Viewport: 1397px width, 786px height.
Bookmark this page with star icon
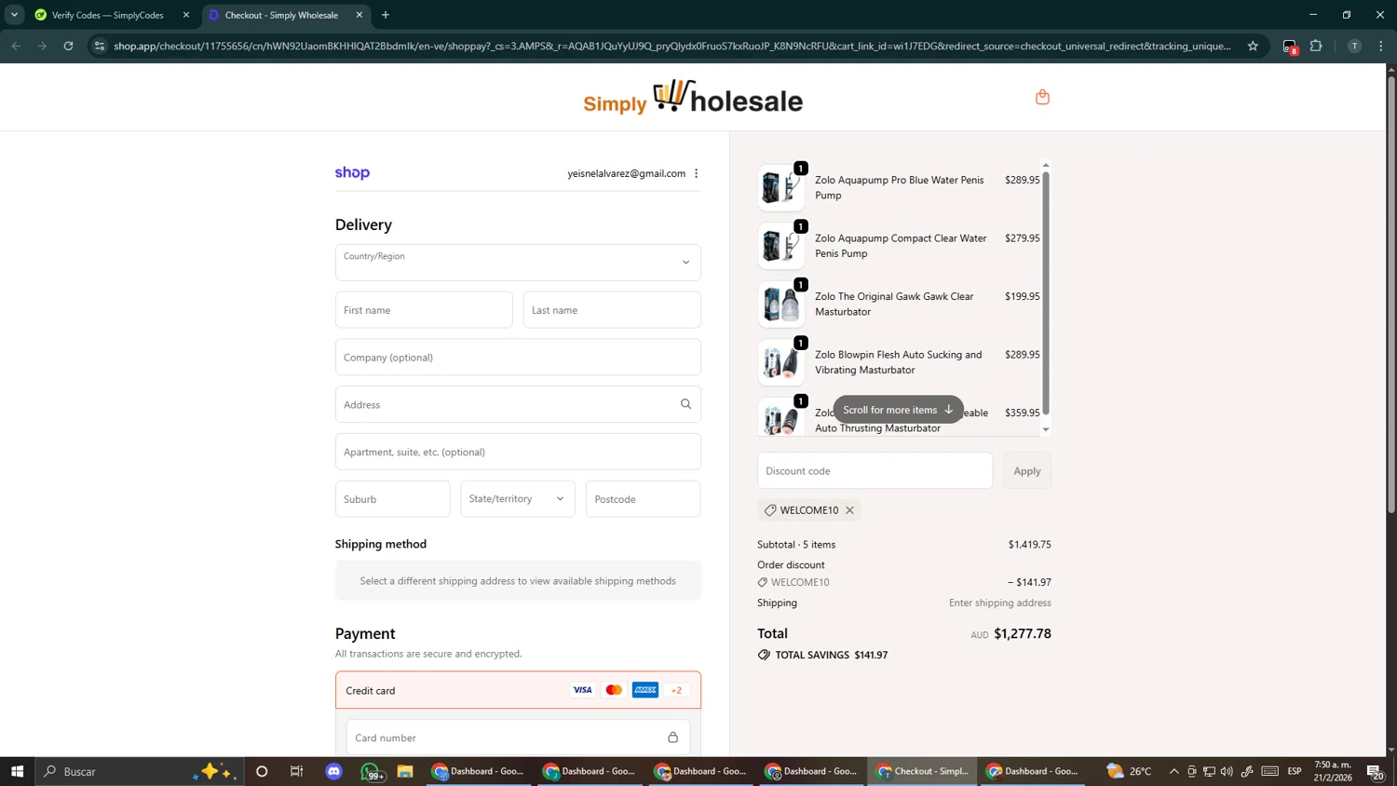(x=1253, y=46)
